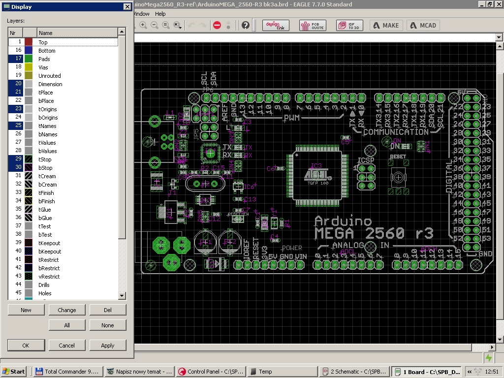Viewport: 504px width, 378px height.
Task: Select all layers with All button
Action: [67, 325]
